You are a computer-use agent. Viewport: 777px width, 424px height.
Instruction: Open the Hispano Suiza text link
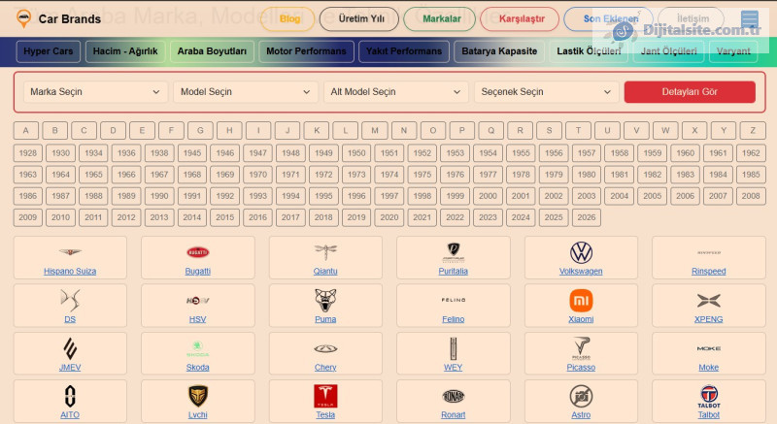pos(70,271)
